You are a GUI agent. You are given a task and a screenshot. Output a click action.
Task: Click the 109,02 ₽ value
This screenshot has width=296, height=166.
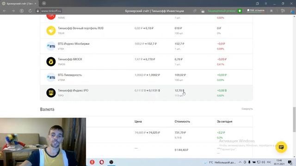[x=180, y=75]
